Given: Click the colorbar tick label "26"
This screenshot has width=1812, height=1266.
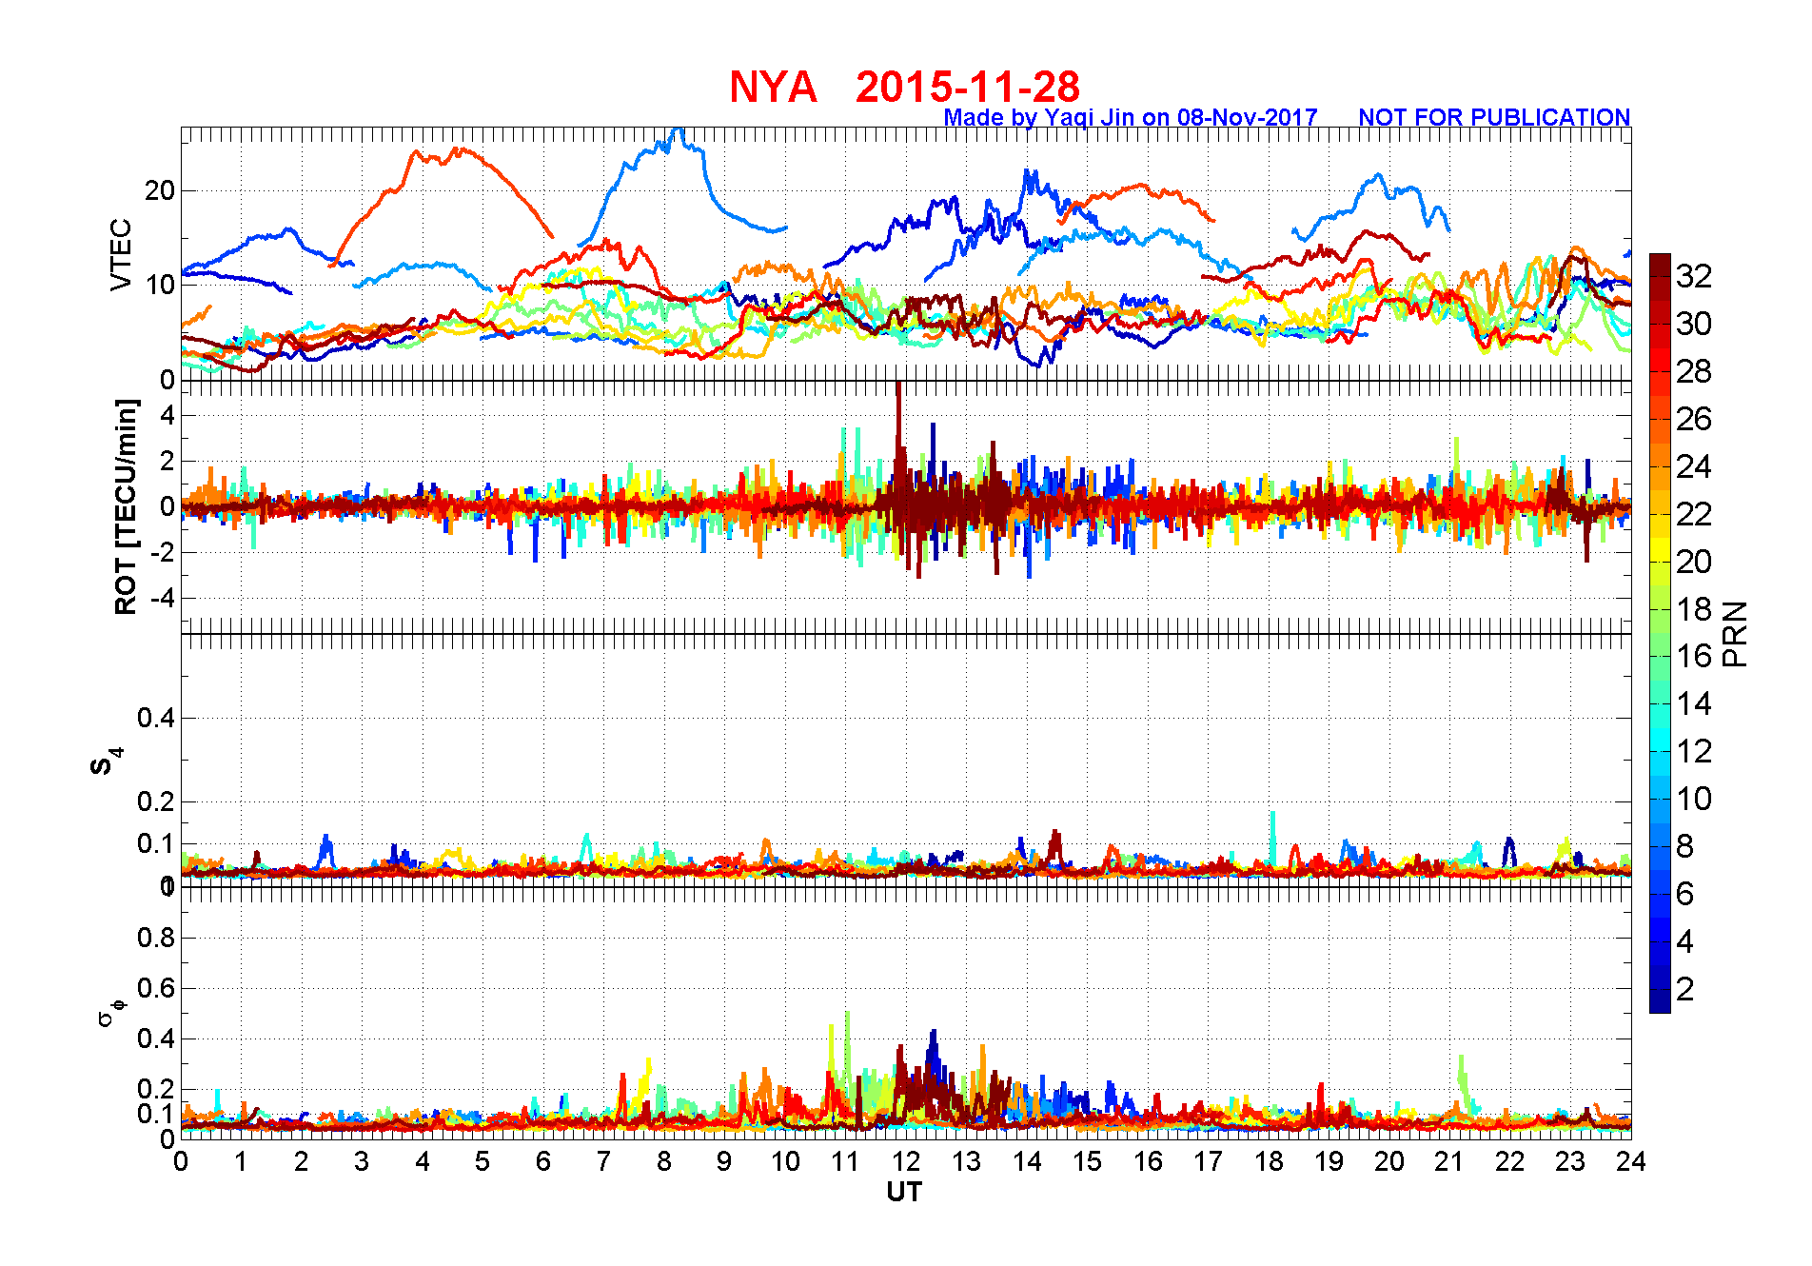Looking at the screenshot, I should pyautogui.click(x=1694, y=419).
